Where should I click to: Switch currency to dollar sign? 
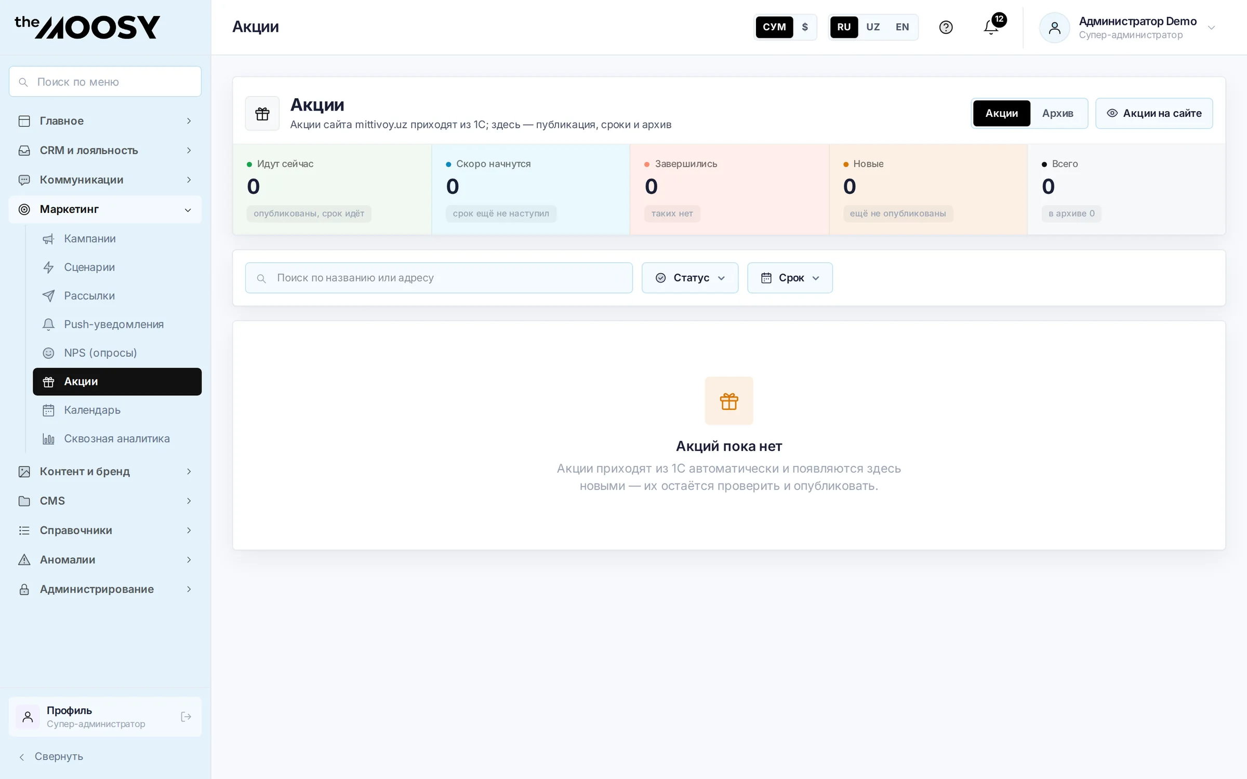tap(804, 27)
